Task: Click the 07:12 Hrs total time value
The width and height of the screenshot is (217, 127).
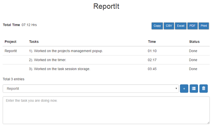Action: pyautogui.click(x=29, y=25)
